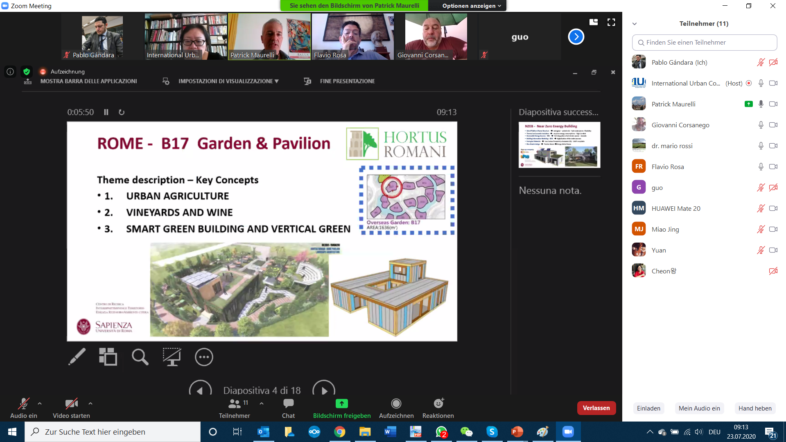Open Reaktionen emoji menu
The height and width of the screenshot is (442, 786).
(438, 408)
